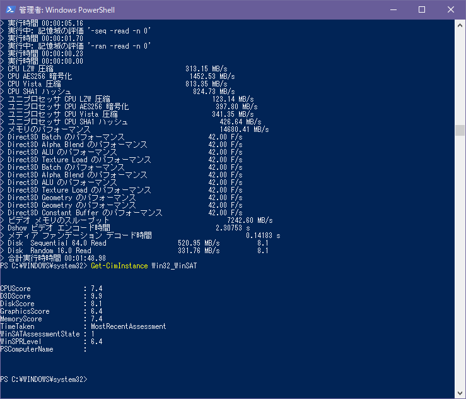The height and width of the screenshot is (399, 466).
Task: Click the '実行時間 00:00:00.00' line
Action: 45,61
